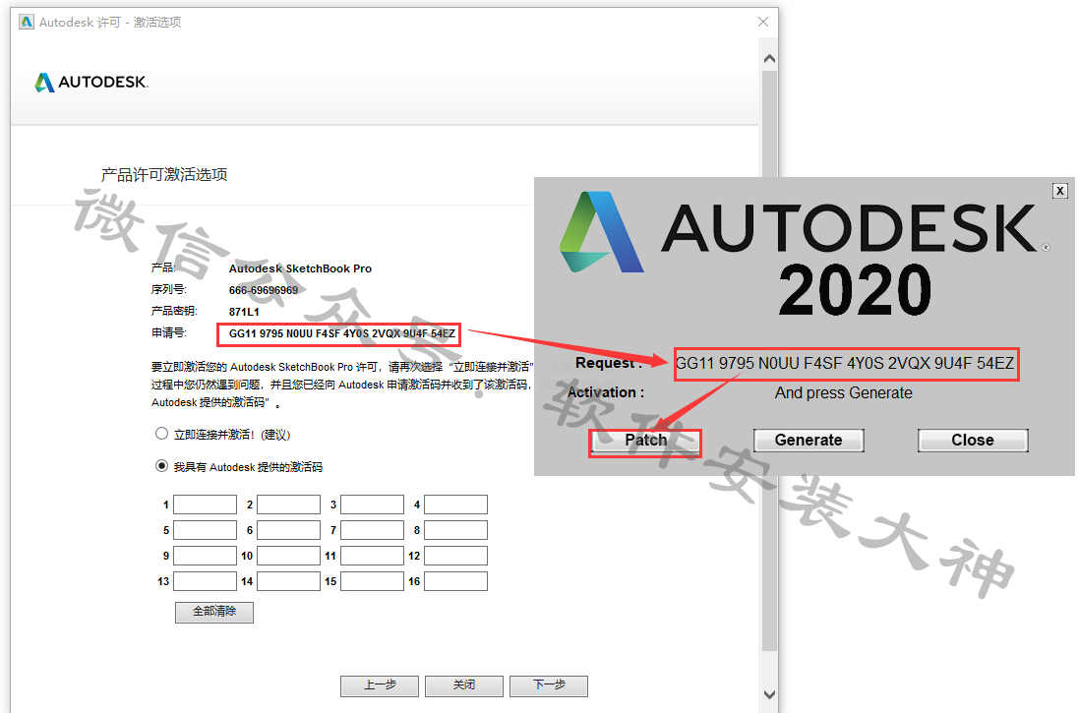
Task: Click activation code field 13
Action: click(205, 581)
